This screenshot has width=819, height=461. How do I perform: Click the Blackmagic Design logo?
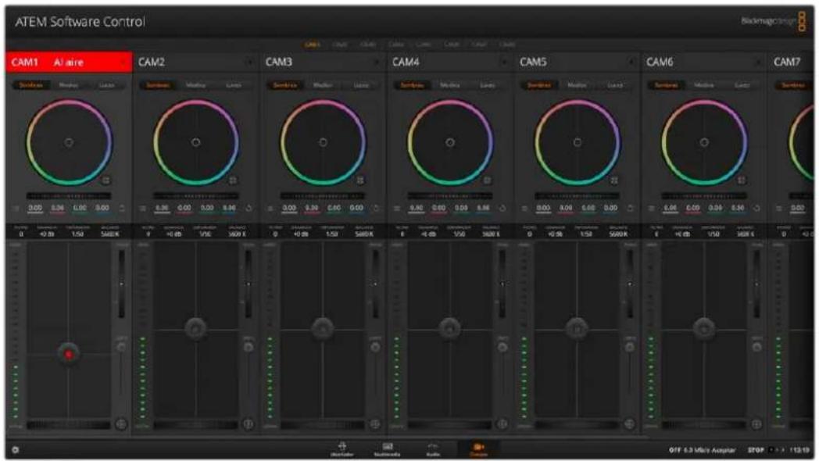pyautogui.click(x=773, y=21)
